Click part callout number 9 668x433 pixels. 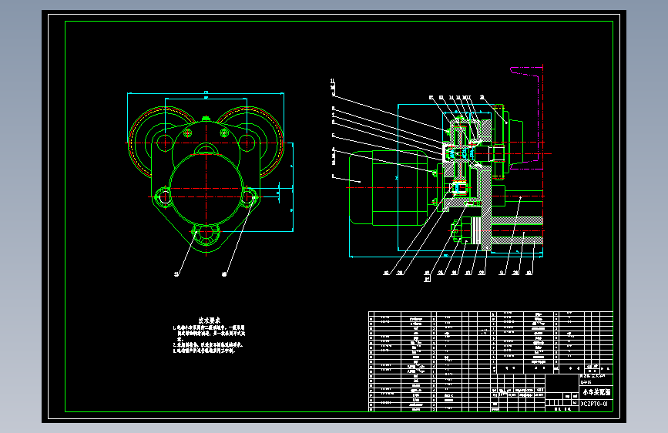pos(333,94)
